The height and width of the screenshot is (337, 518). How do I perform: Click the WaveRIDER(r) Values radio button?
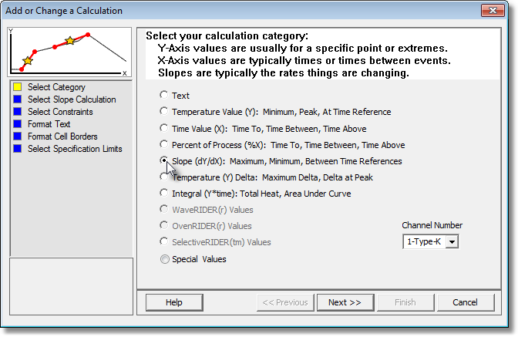(x=164, y=209)
